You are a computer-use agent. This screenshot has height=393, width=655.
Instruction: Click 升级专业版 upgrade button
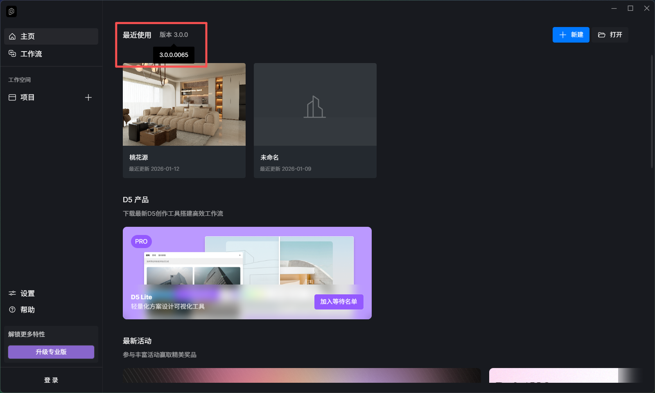pyautogui.click(x=51, y=352)
